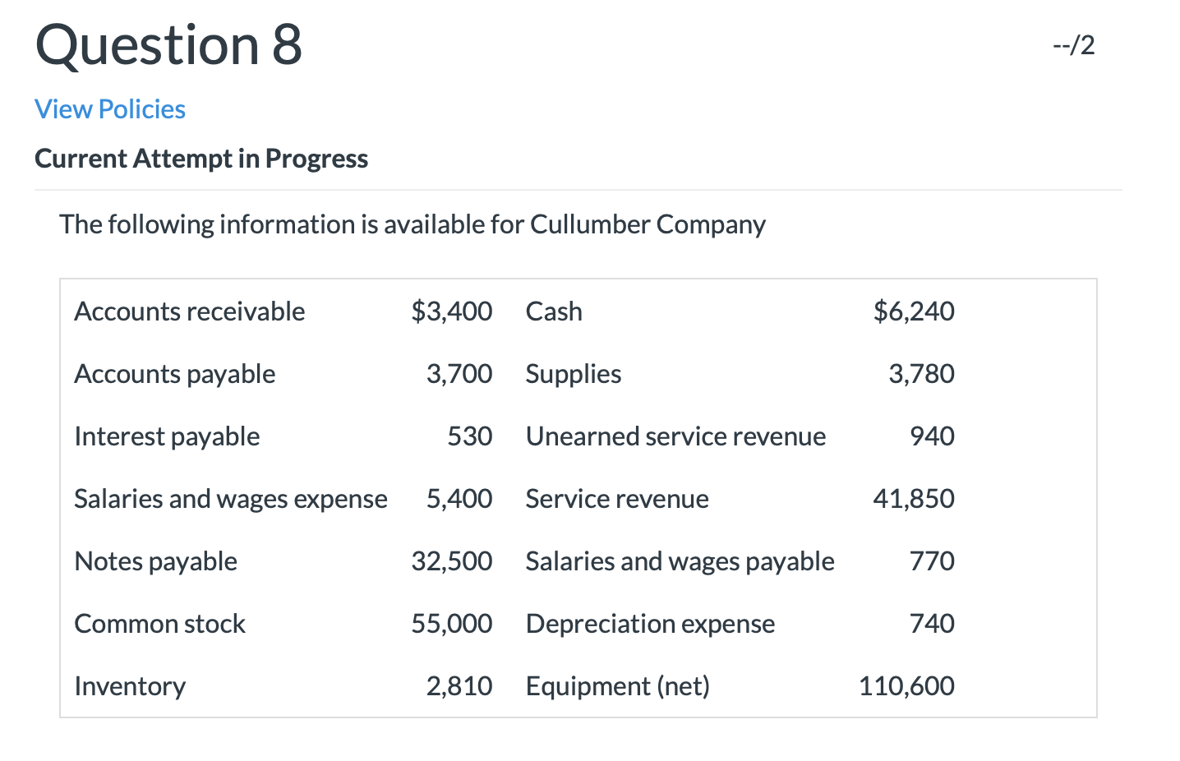The width and height of the screenshot is (1180, 761).
Task: Click the Current Attempt in Progress label
Action: click(x=201, y=158)
